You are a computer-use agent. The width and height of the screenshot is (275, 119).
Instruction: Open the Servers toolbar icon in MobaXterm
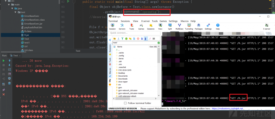pos(122,27)
